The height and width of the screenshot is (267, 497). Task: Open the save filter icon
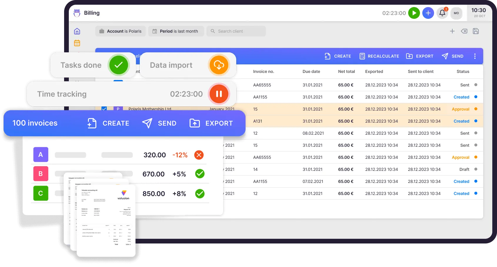476,31
